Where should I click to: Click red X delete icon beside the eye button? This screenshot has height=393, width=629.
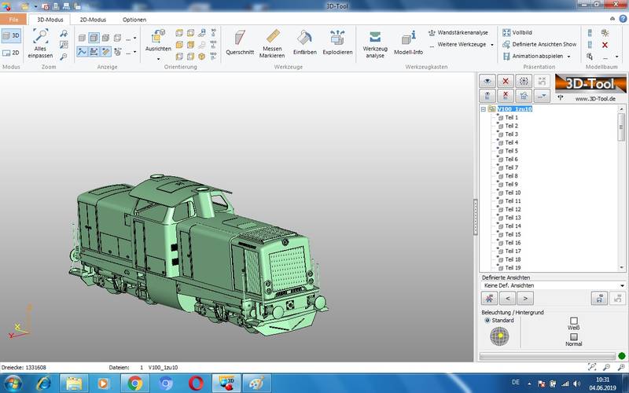[506, 81]
